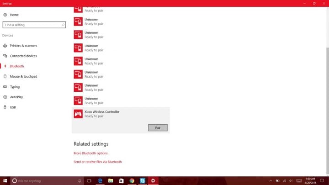Click the Cortana circle icon in search box
This screenshot has width=329, height=185.
(15, 181)
